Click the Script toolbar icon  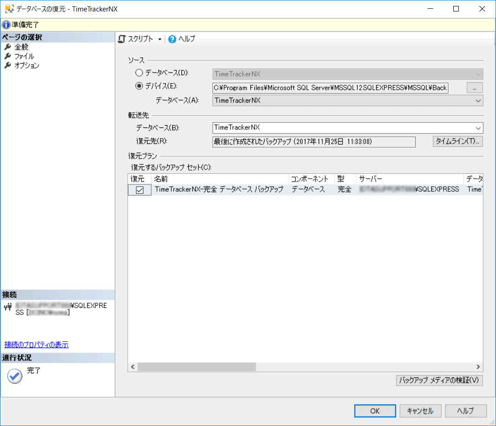(122, 39)
